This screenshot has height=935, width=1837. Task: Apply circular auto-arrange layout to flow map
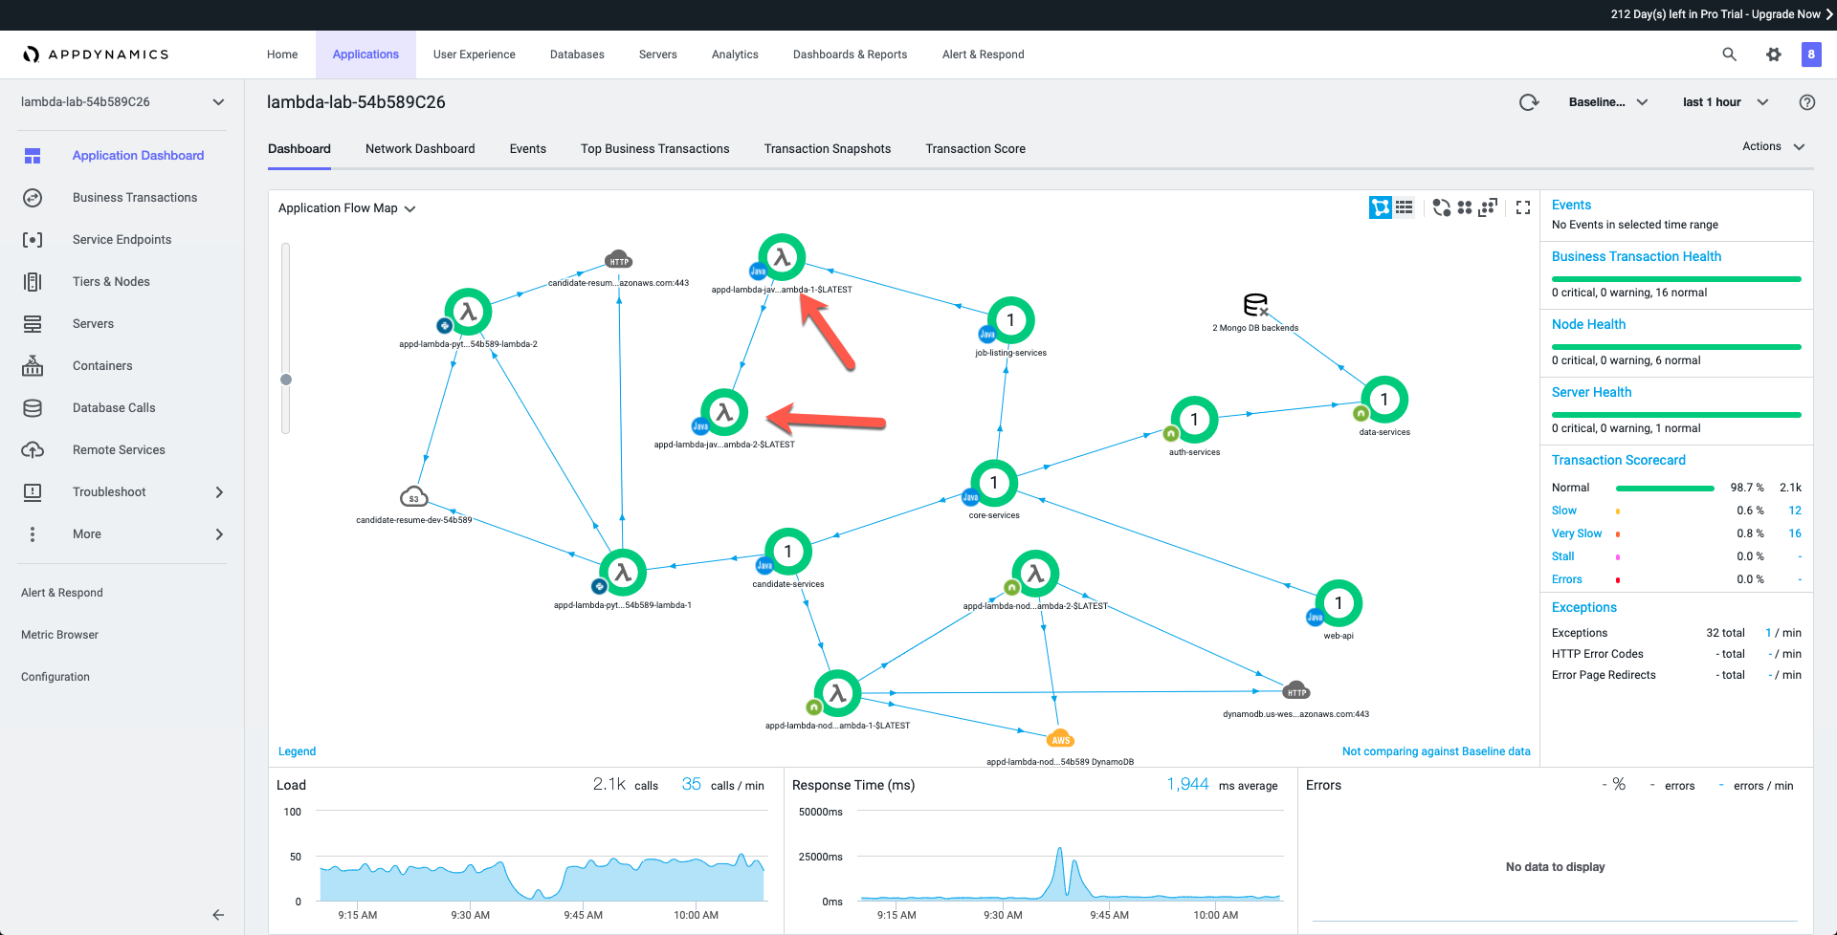(1441, 207)
